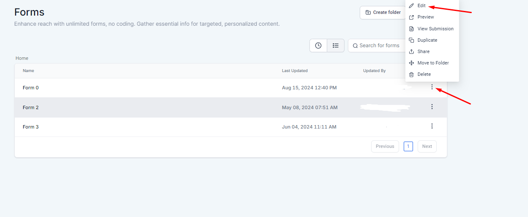Click the Move to Folder arrows icon
This screenshot has width=528, height=217.
[411, 63]
